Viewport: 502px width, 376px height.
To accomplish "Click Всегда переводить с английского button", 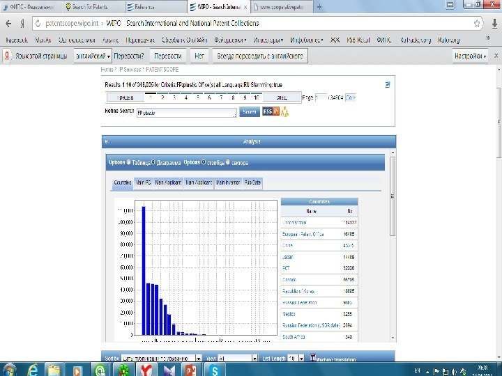I will point(260,56).
